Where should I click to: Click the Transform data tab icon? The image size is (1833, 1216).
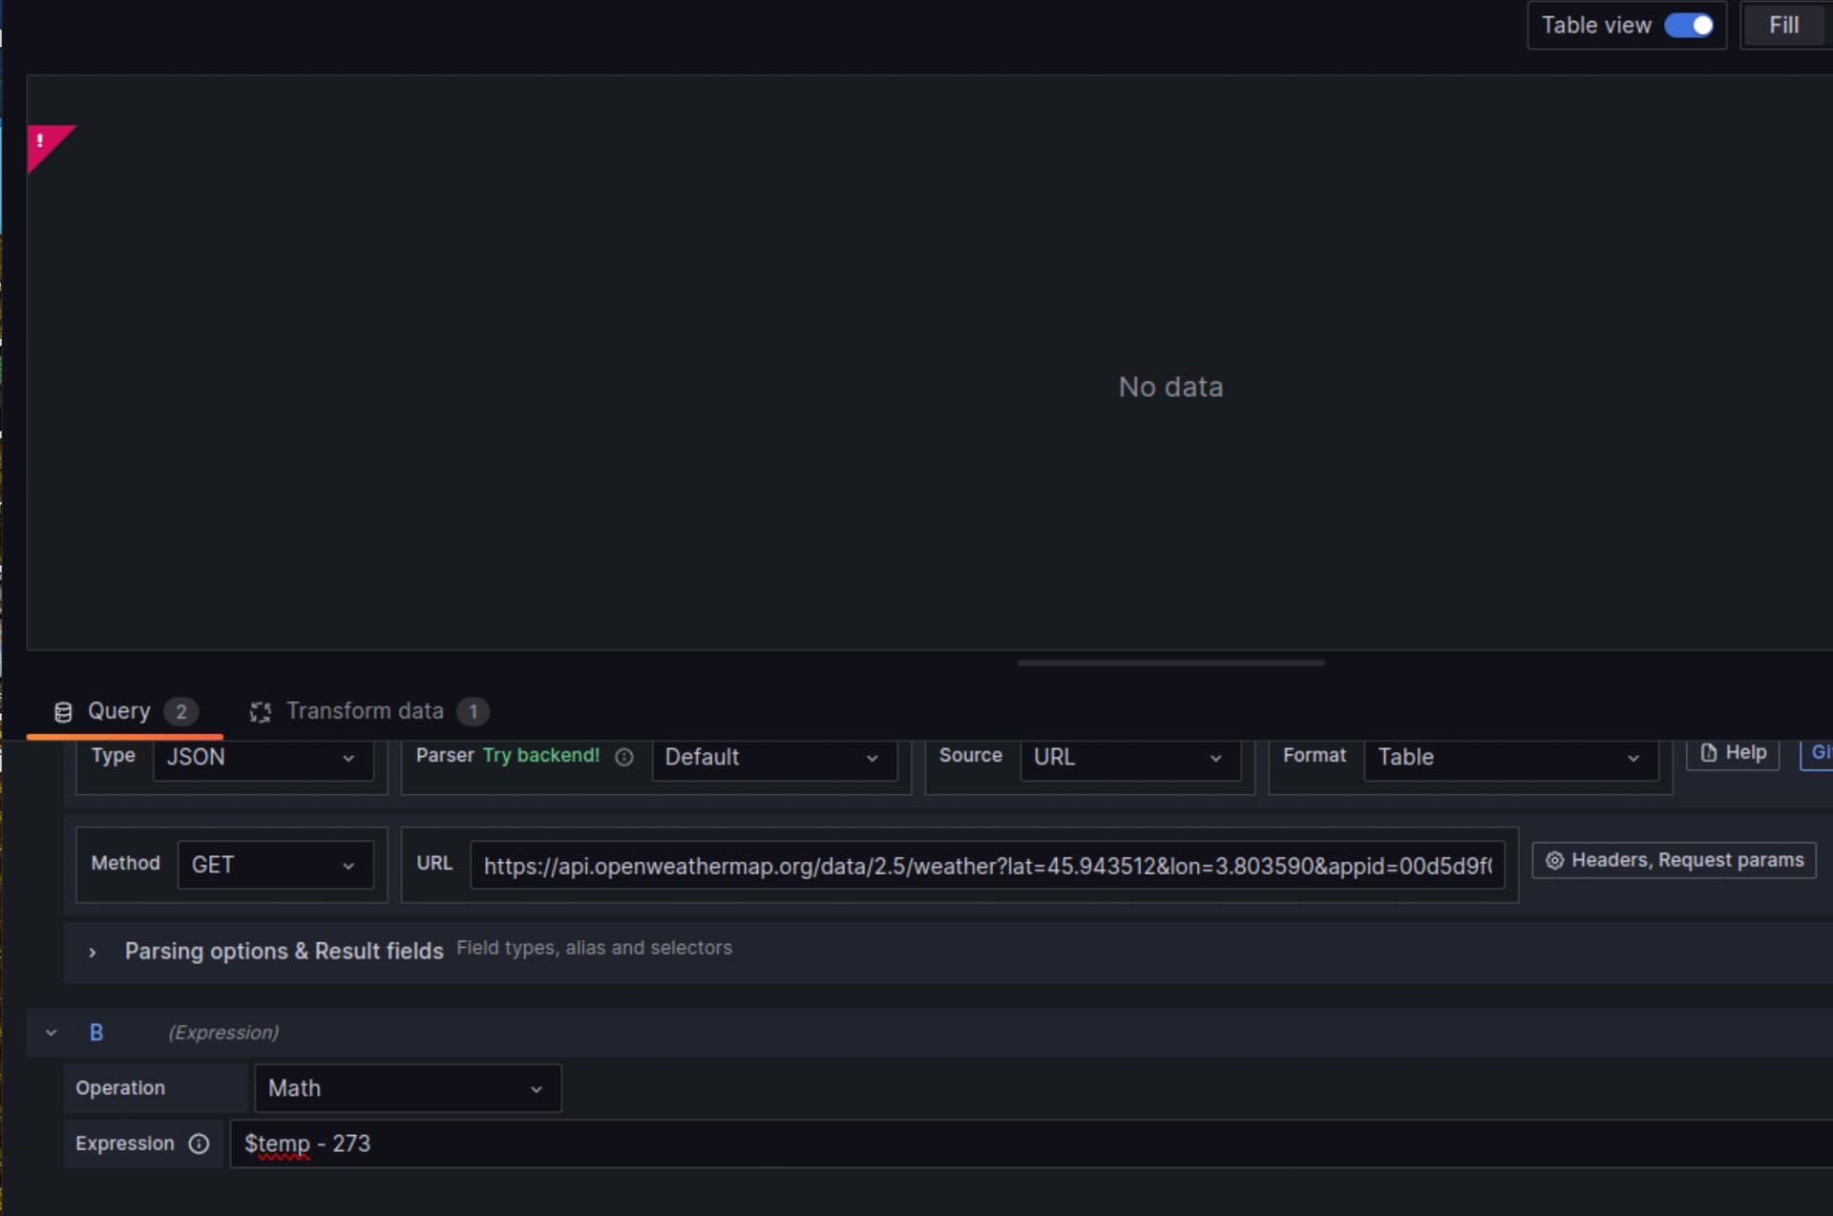(260, 712)
